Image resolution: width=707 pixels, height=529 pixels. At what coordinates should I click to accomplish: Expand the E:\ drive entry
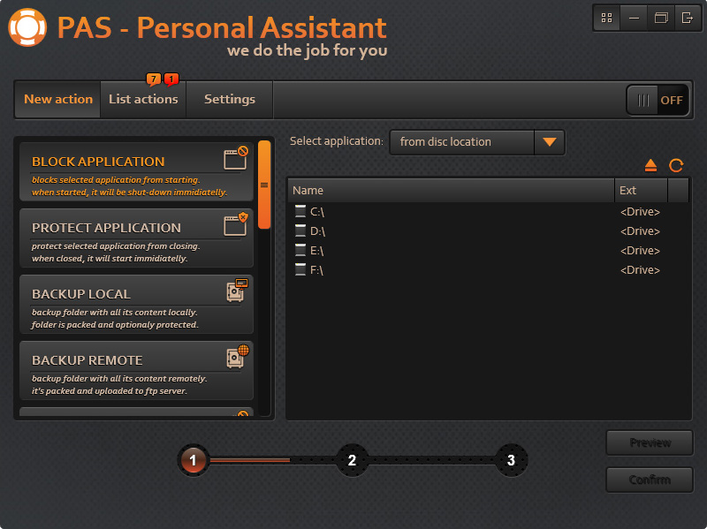pyautogui.click(x=301, y=250)
